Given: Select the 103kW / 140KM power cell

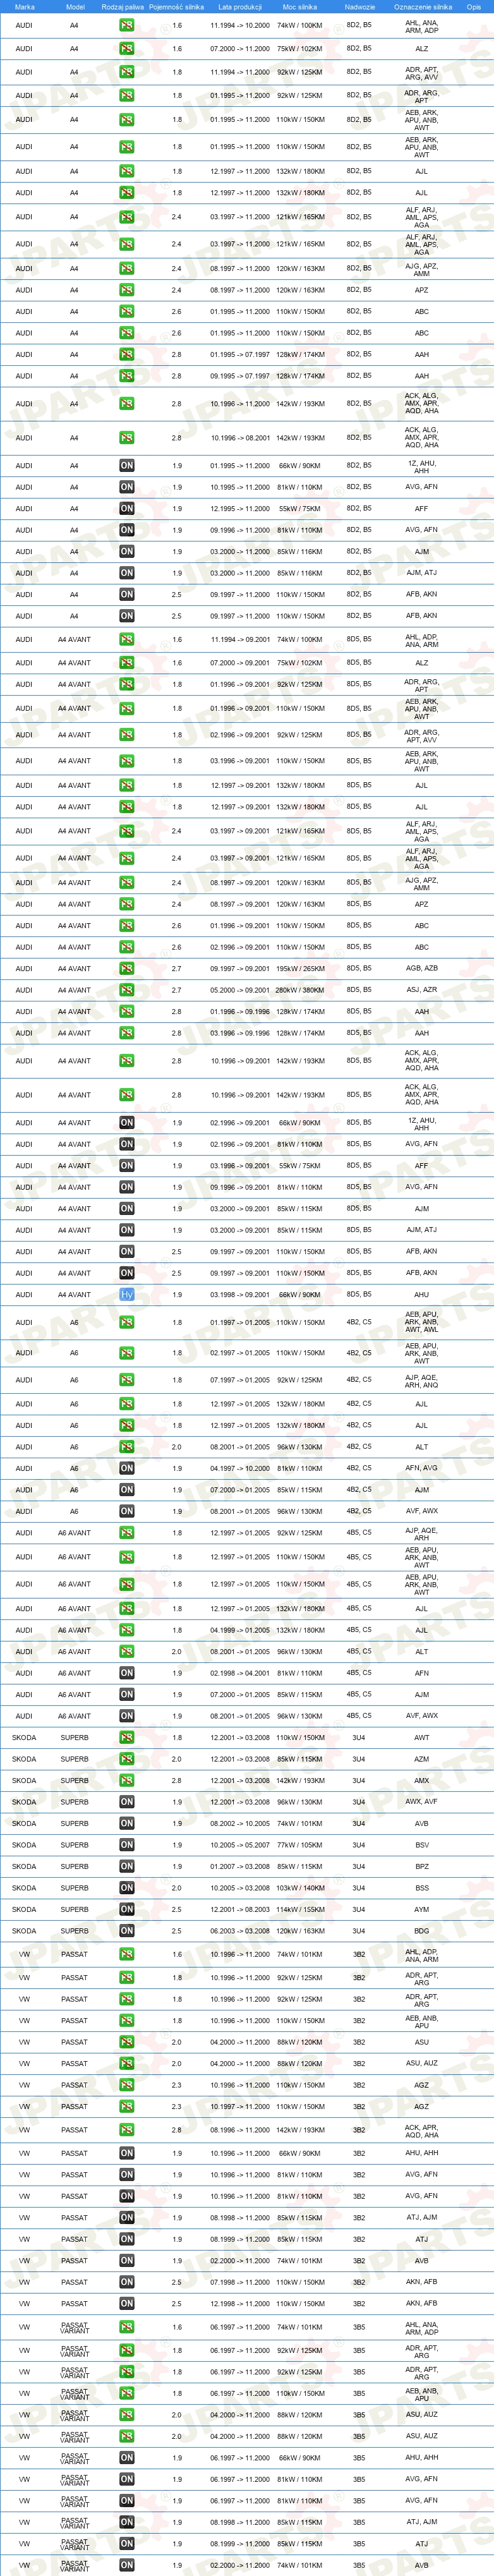Looking at the screenshot, I should pyautogui.click(x=300, y=1888).
